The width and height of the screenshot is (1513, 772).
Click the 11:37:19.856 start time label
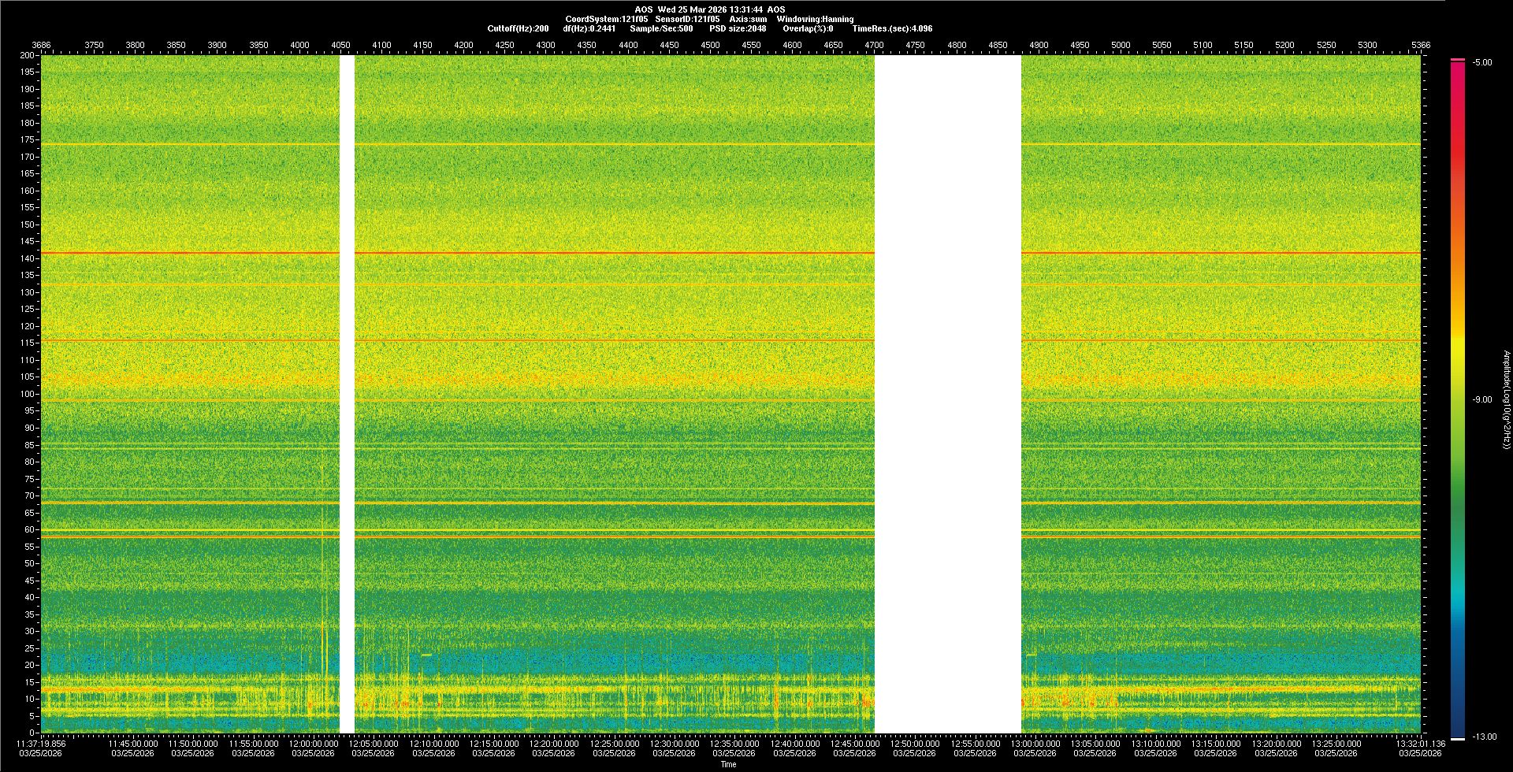click(41, 744)
